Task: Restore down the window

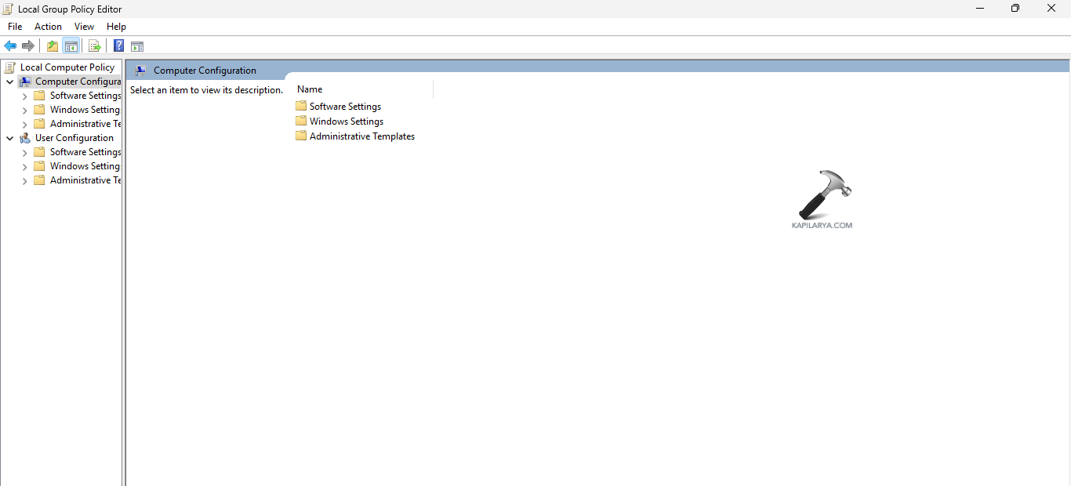Action: tap(1015, 9)
